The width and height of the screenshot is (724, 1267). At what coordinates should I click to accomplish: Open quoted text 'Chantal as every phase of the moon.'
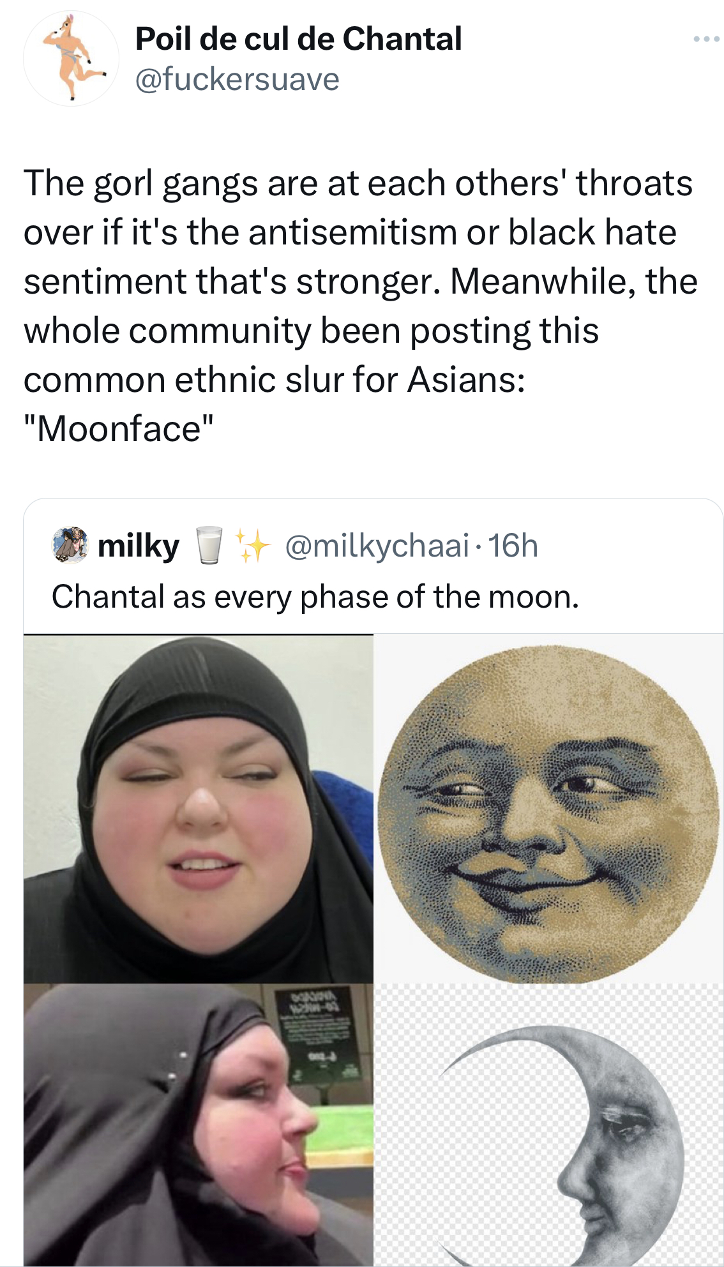pos(315,597)
